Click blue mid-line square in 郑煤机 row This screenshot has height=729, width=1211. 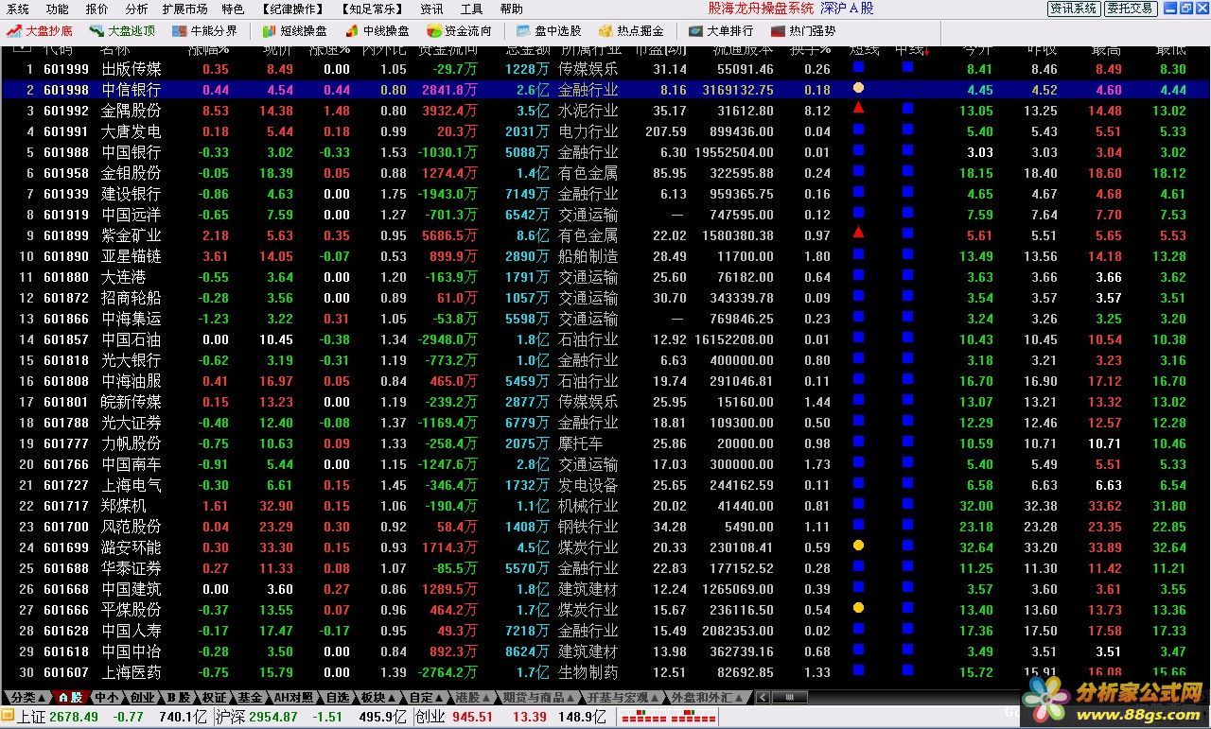click(907, 504)
